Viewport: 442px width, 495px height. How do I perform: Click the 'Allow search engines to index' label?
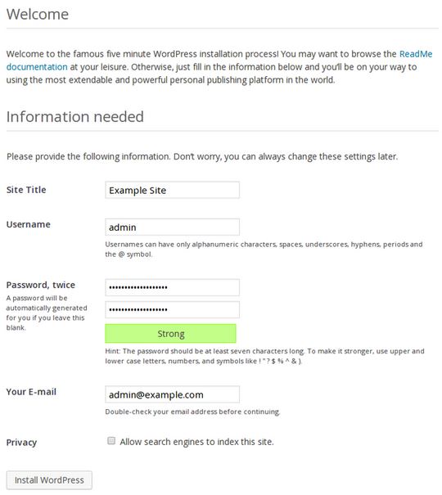point(196,442)
